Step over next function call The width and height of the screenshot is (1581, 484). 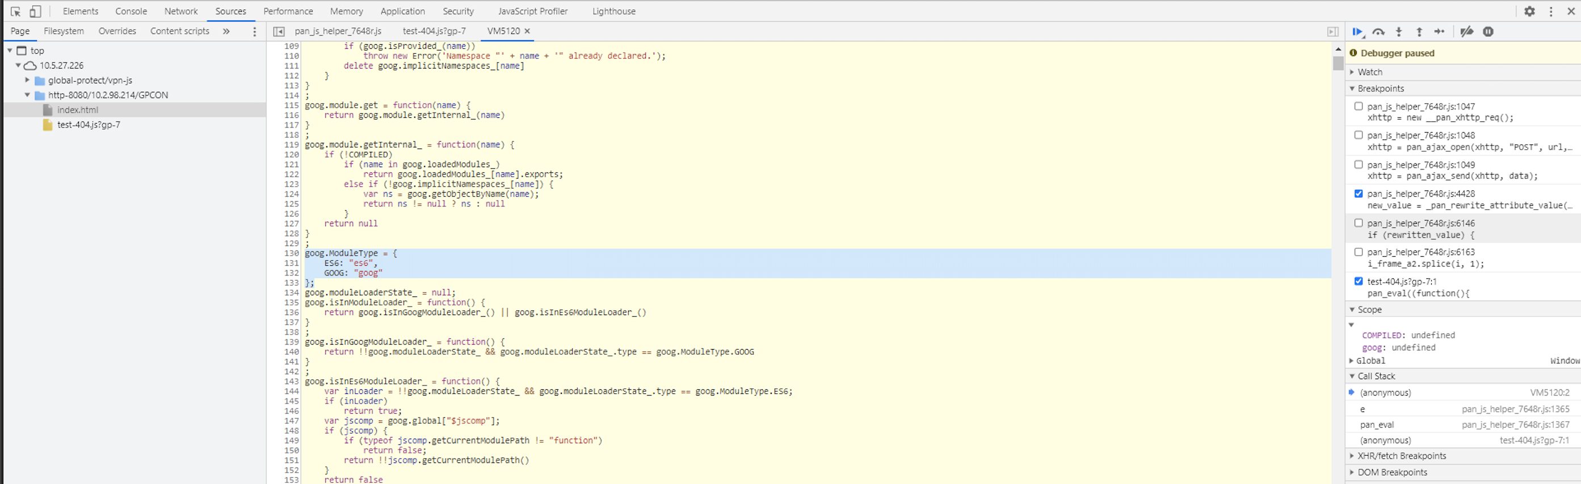click(1378, 32)
